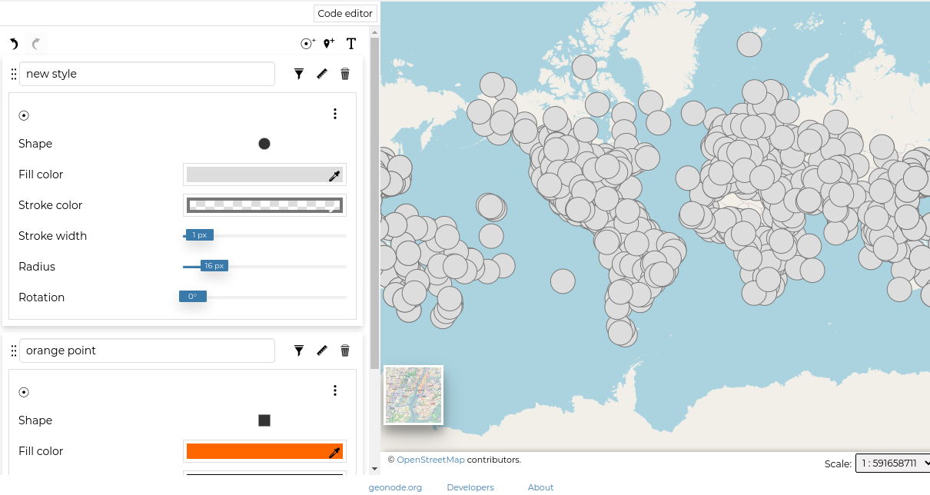The image size is (930, 495).
Task: Open filter for orange point rule
Action: coord(299,350)
